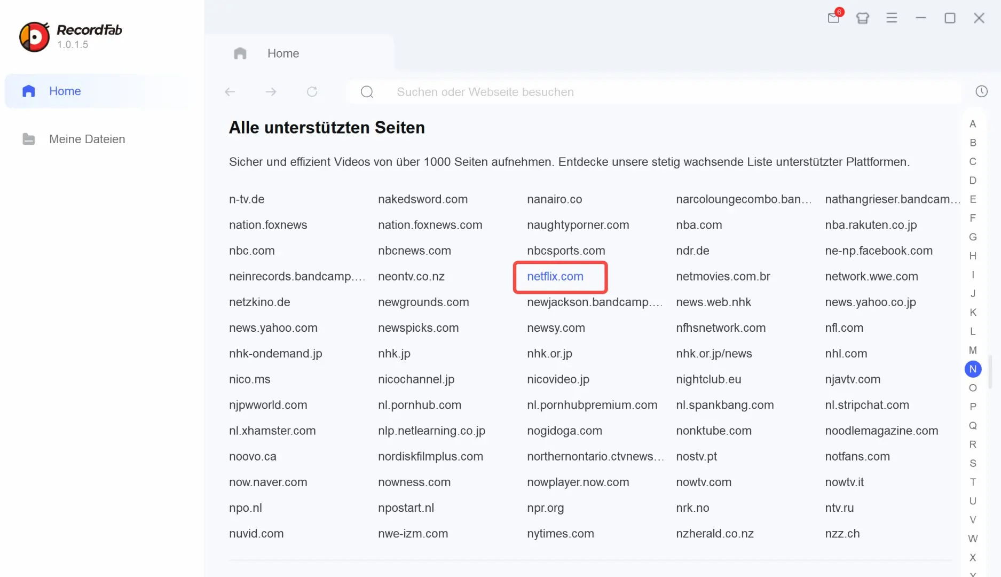Click the search magnifier icon
The width and height of the screenshot is (1001, 577).
point(367,92)
